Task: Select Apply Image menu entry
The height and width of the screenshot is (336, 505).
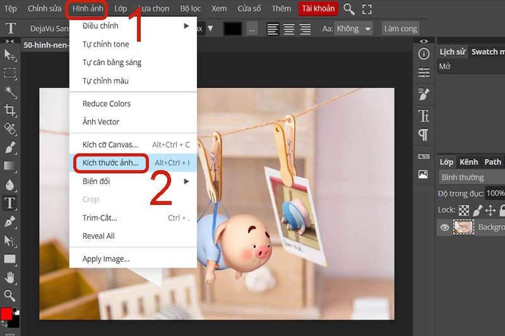Action: (133, 259)
